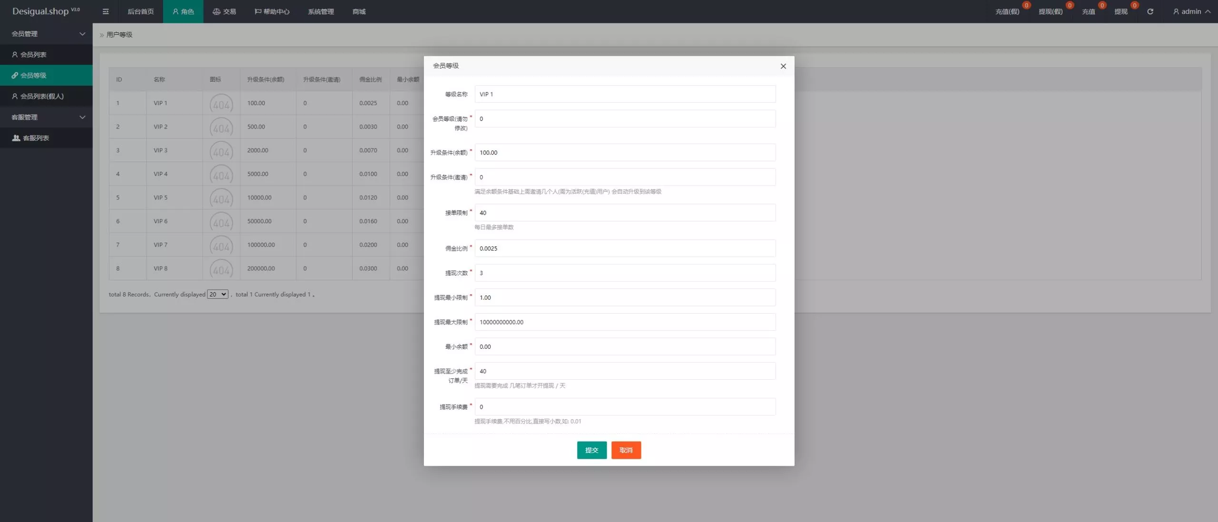This screenshot has width=1218, height=522.
Task: Click the 提现(假) notification item
Action: tap(1051, 11)
